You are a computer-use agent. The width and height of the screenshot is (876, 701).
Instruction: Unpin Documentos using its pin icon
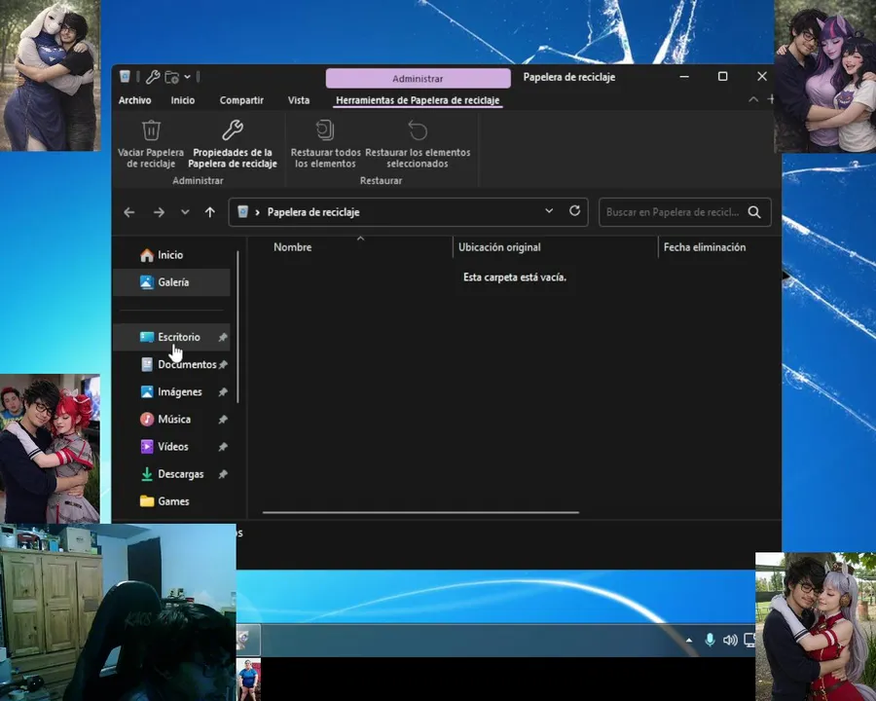tap(222, 364)
